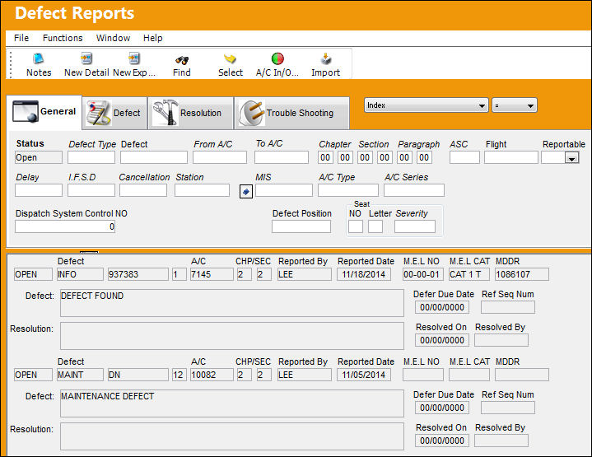Click the blue lookup button beside MIS

coord(246,192)
